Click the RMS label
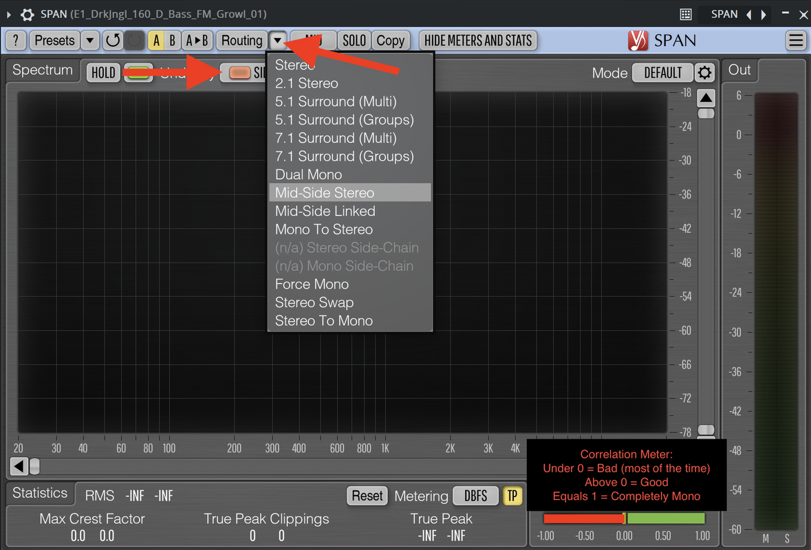 [x=99, y=496]
